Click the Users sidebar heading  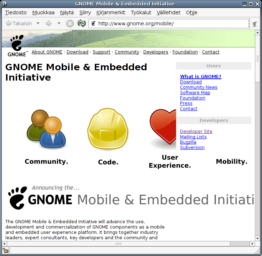tap(214, 66)
